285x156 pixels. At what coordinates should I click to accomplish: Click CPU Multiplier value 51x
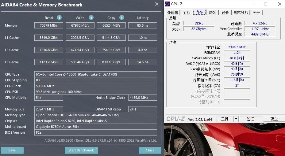point(49,98)
